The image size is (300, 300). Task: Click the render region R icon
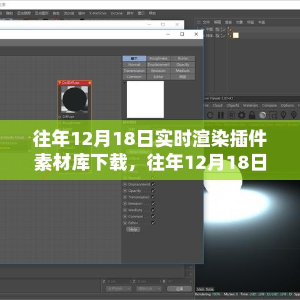point(231,115)
